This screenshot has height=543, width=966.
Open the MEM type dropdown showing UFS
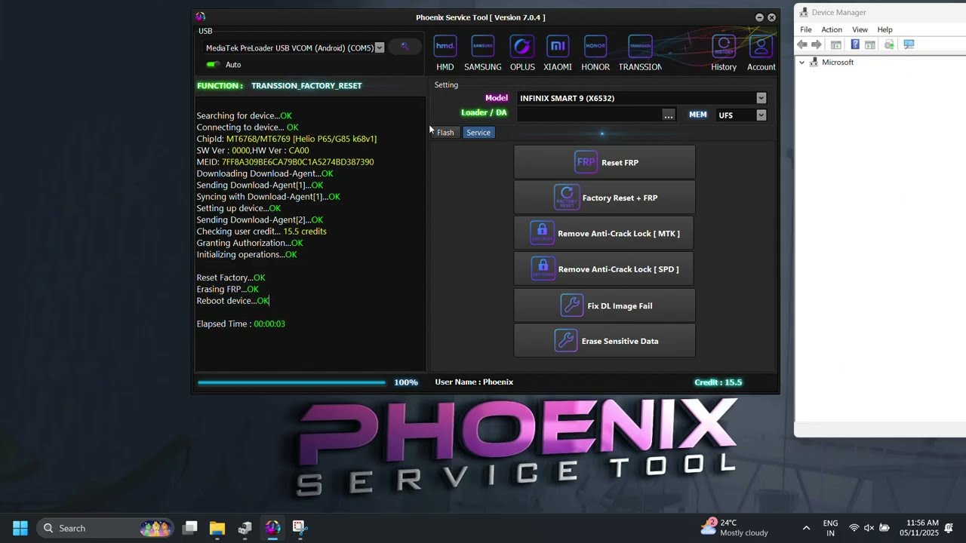click(761, 115)
